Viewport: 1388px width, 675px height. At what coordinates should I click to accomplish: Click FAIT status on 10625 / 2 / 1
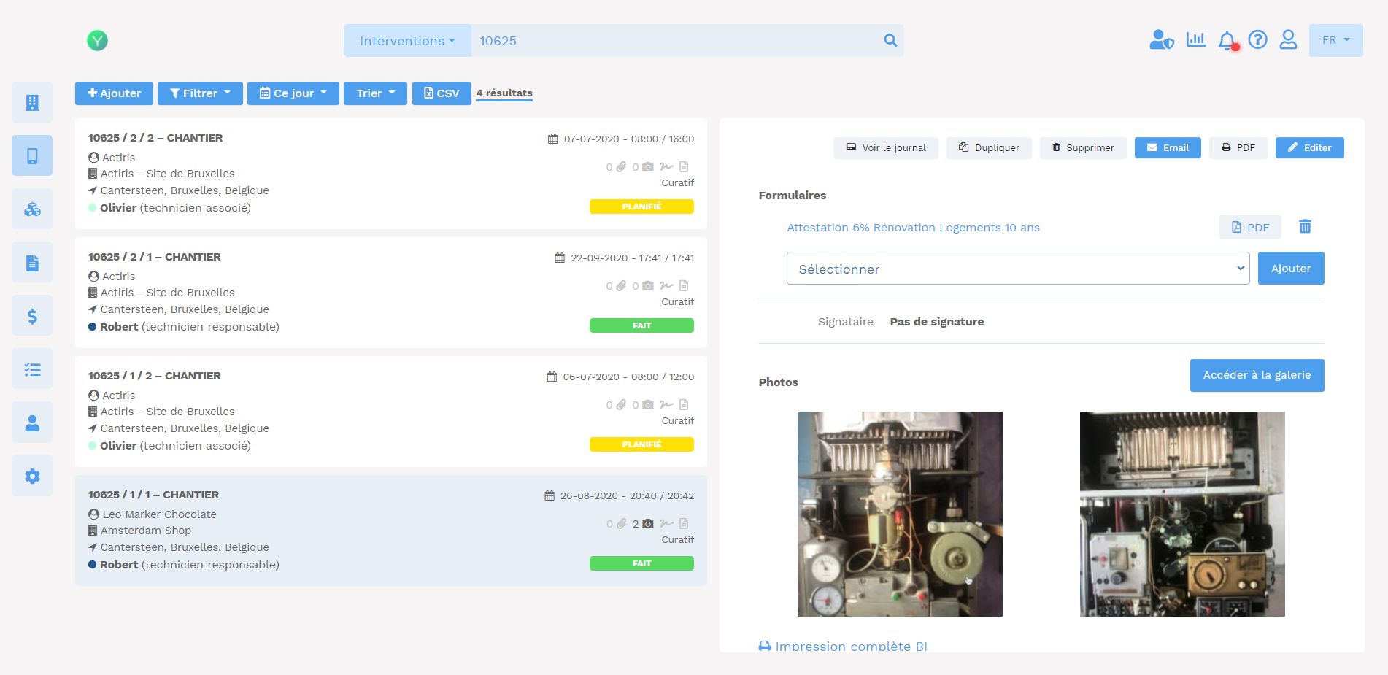(x=641, y=325)
